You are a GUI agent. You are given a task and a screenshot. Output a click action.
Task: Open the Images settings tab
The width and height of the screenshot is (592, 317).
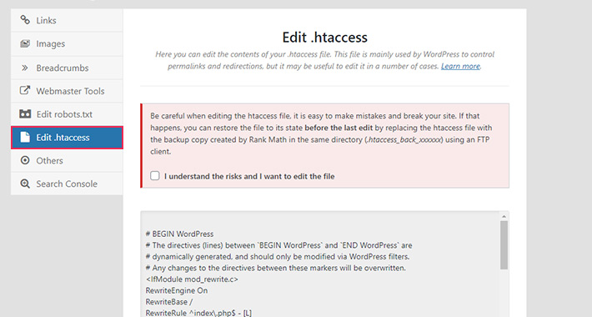67,44
